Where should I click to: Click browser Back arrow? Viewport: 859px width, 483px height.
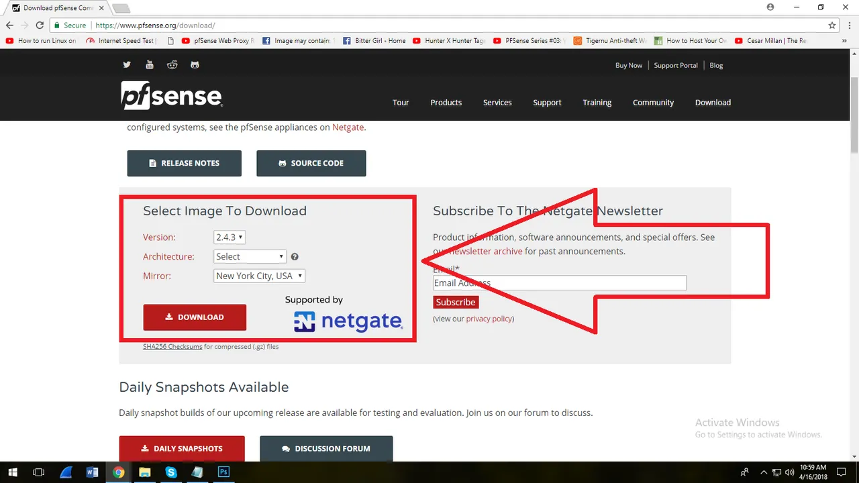(x=9, y=25)
